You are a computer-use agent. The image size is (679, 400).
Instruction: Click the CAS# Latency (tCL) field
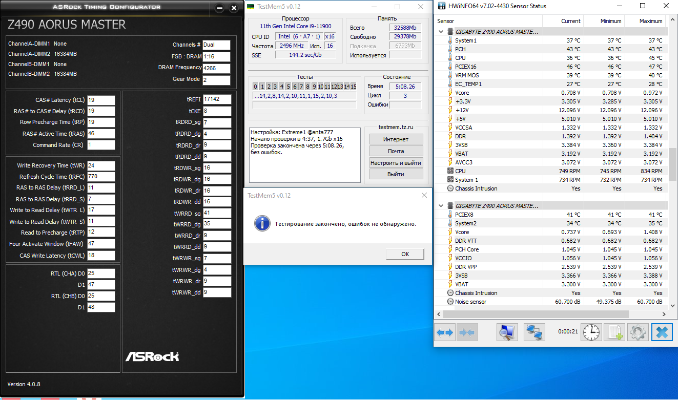pyautogui.click(x=101, y=100)
